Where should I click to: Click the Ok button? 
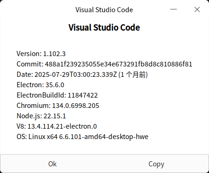point(52,164)
